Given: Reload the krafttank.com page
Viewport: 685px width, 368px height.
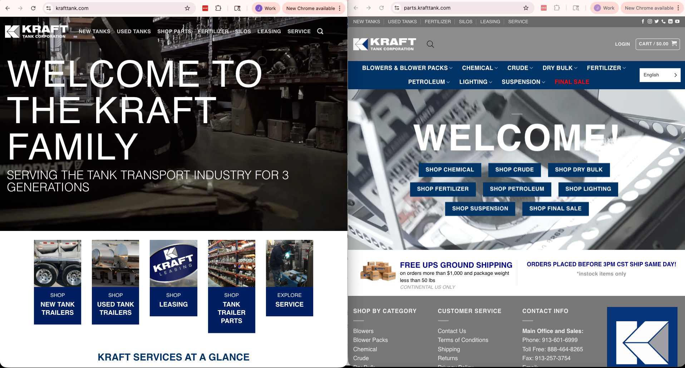Looking at the screenshot, I should pos(33,8).
